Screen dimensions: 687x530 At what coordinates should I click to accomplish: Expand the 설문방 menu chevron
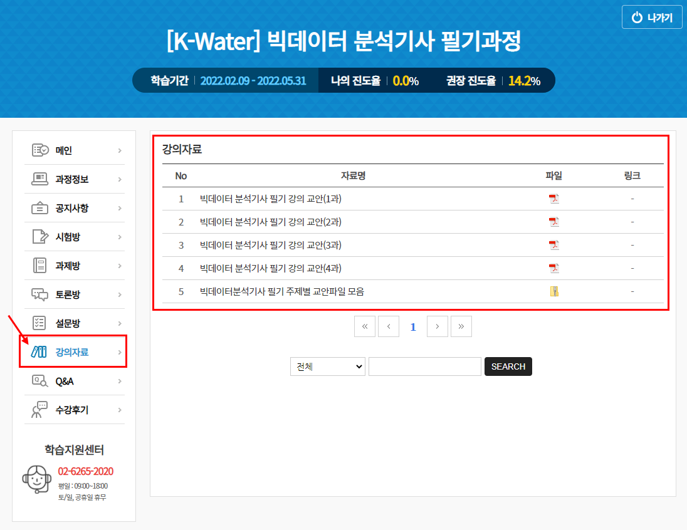point(120,324)
